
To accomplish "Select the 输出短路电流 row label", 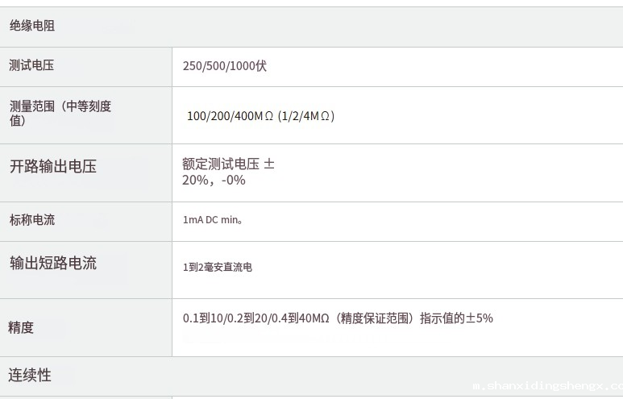I will [53, 263].
